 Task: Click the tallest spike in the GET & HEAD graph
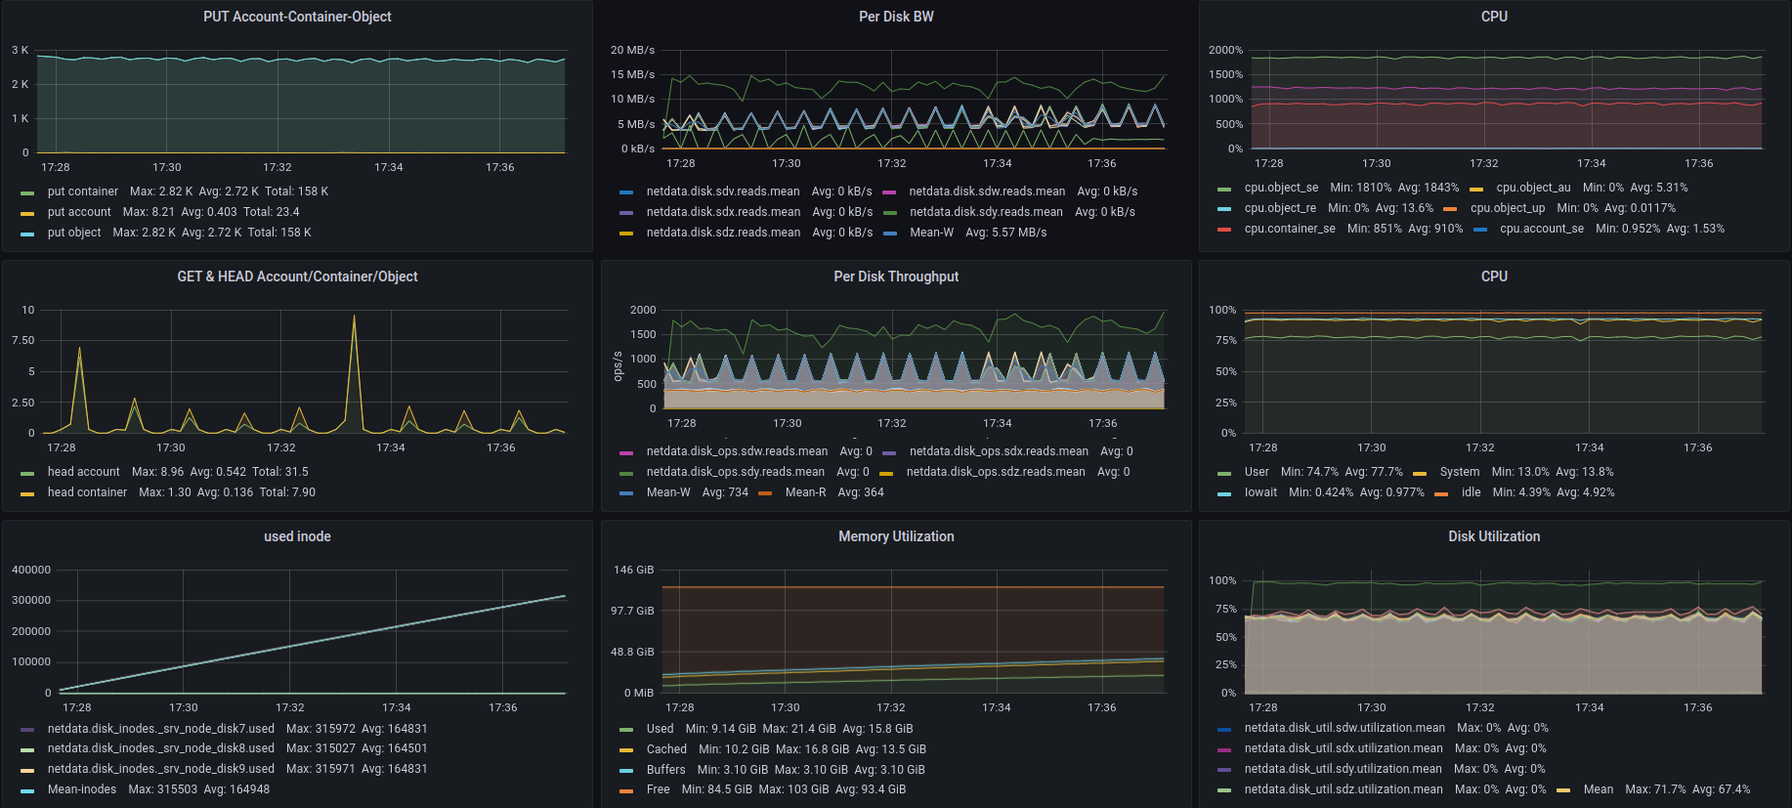(x=354, y=316)
